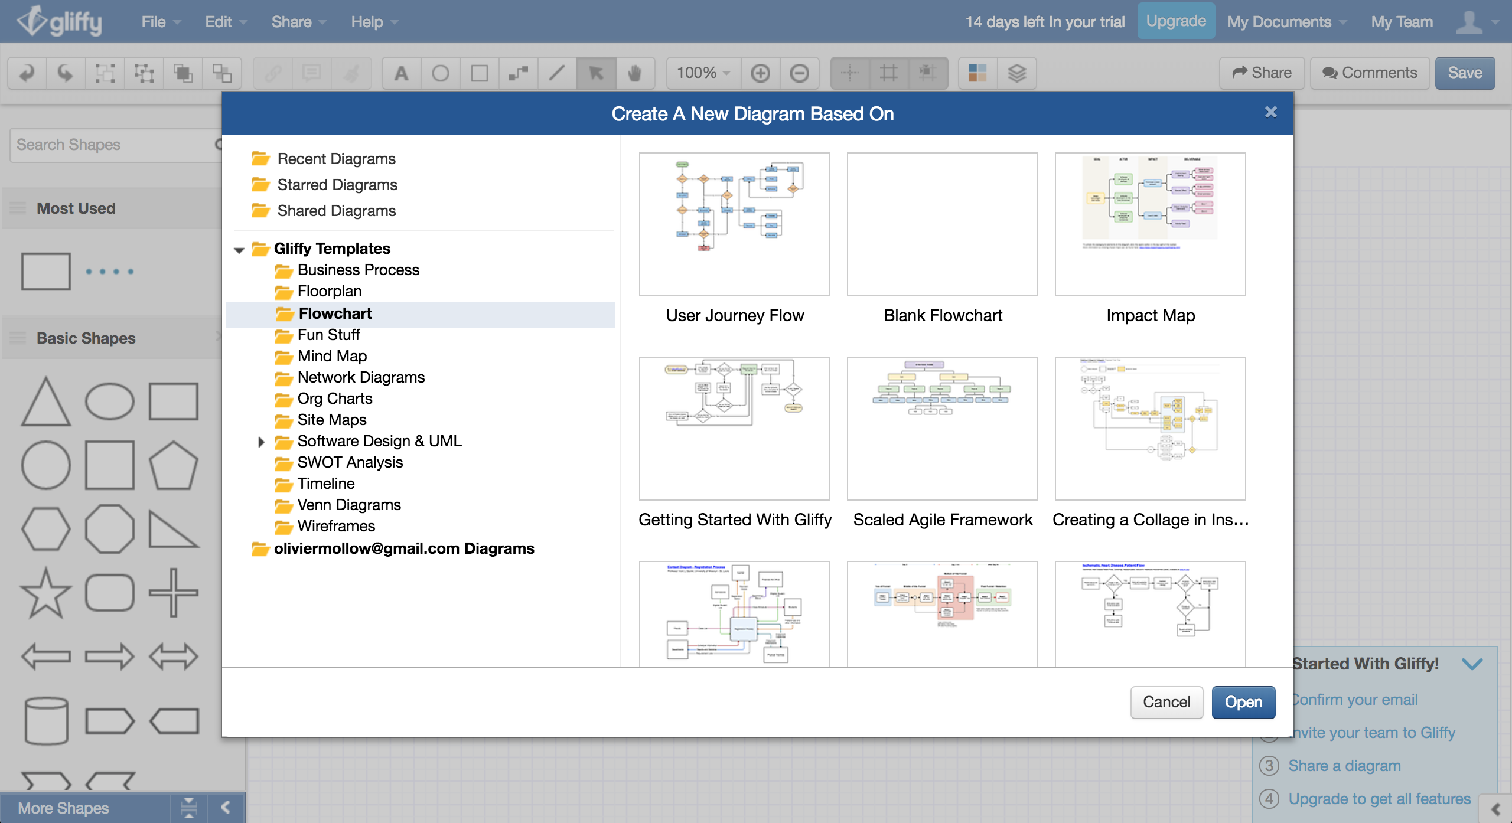1512x823 pixels.
Task: Open the Share menu in menu bar
Action: point(299,22)
